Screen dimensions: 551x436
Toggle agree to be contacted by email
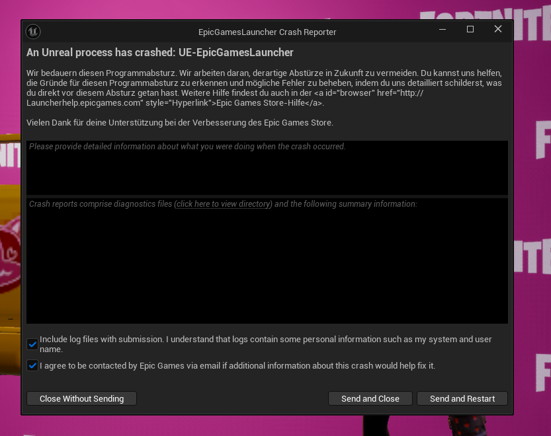pyautogui.click(x=32, y=366)
